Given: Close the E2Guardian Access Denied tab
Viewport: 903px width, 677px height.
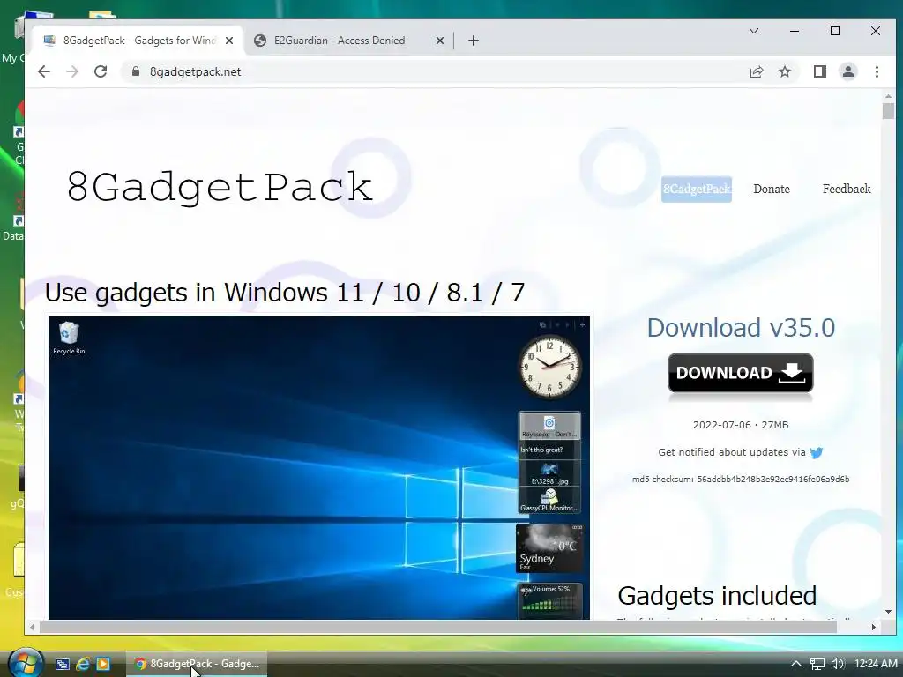Looking at the screenshot, I should coord(439,41).
